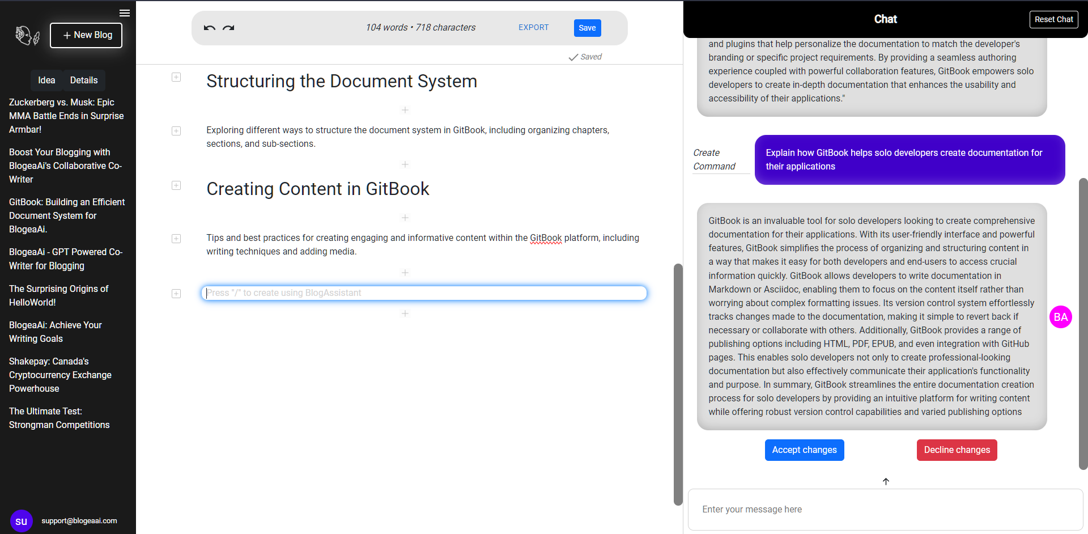Click the upward arrow above message box
This screenshot has width=1088, height=534.
pyautogui.click(x=886, y=481)
